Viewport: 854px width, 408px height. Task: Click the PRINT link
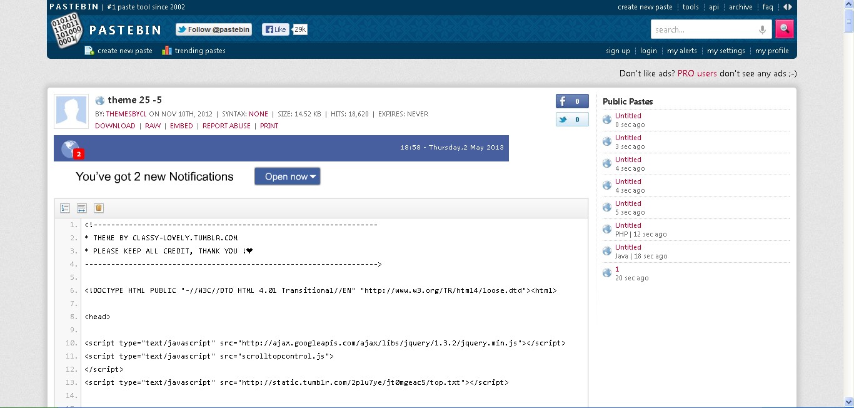[269, 126]
